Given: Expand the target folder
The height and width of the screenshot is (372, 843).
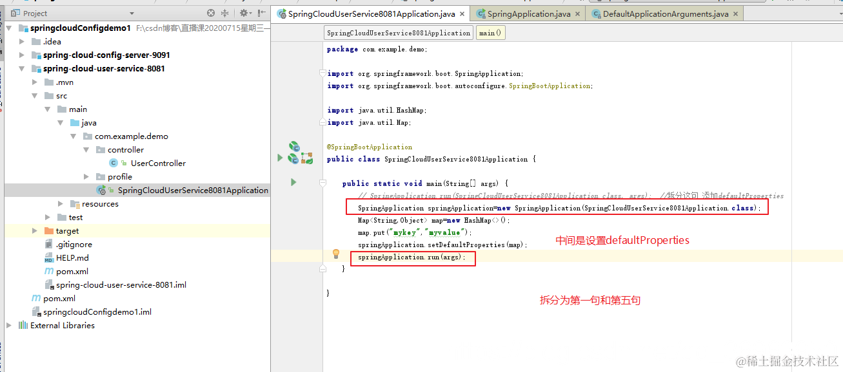Looking at the screenshot, I should tap(35, 230).
